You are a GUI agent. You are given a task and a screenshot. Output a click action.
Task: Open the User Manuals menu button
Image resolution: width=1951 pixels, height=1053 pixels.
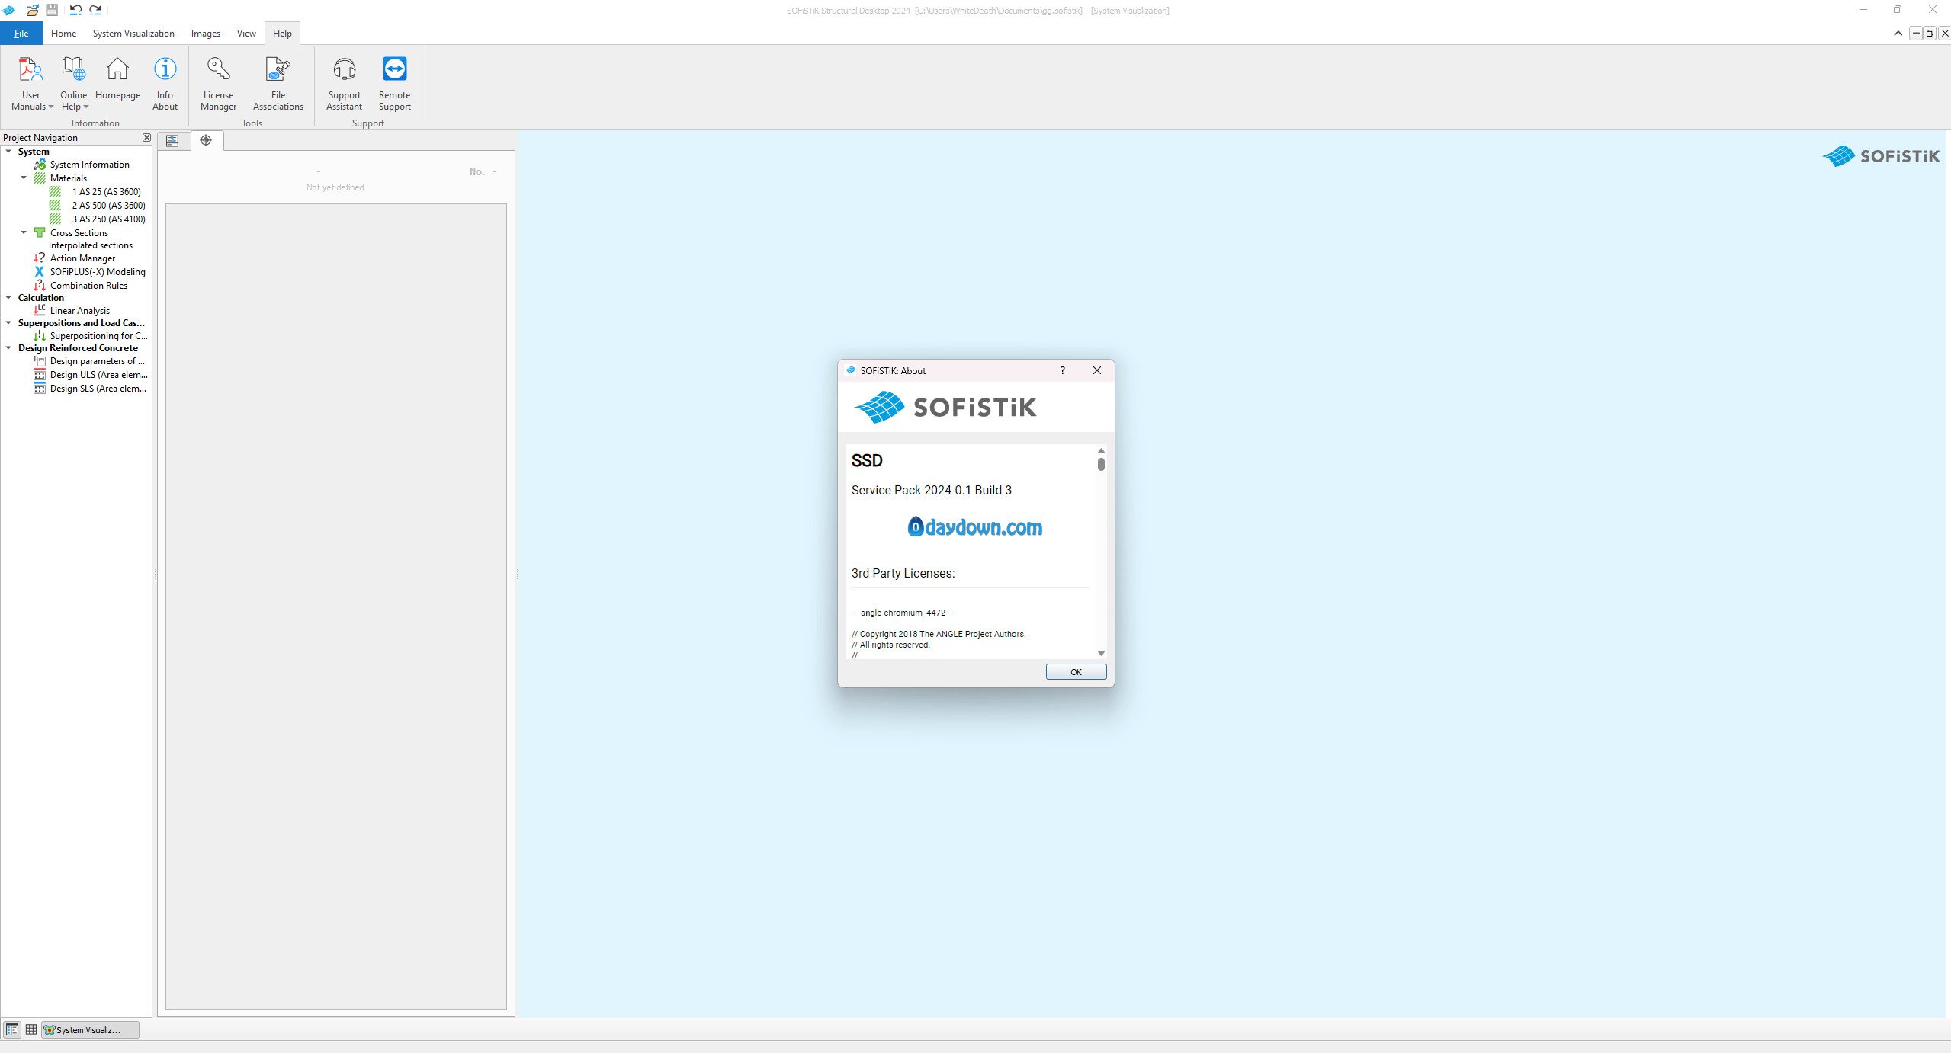(31, 84)
